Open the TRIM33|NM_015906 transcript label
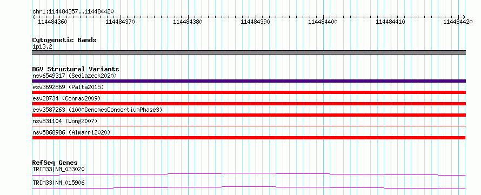Image resolution: width=481 pixels, height=195 pixels. [x=58, y=183]
